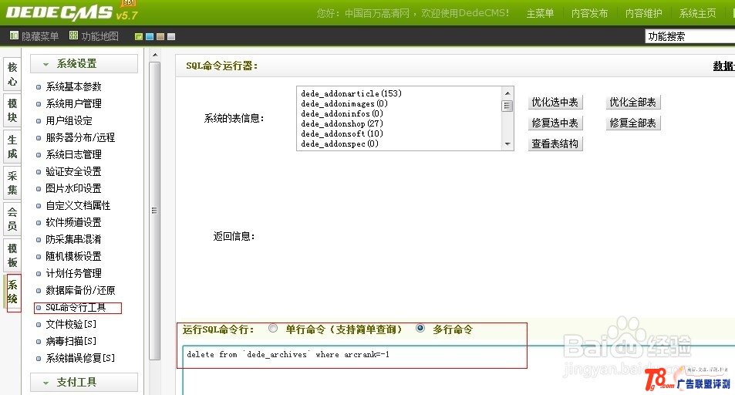Open 系统用户管理 in sidebar

73,103
